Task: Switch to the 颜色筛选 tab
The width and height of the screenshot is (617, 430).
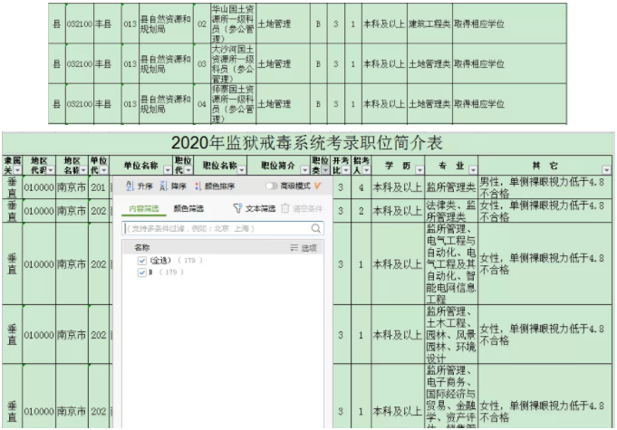Action: point(188,209)
